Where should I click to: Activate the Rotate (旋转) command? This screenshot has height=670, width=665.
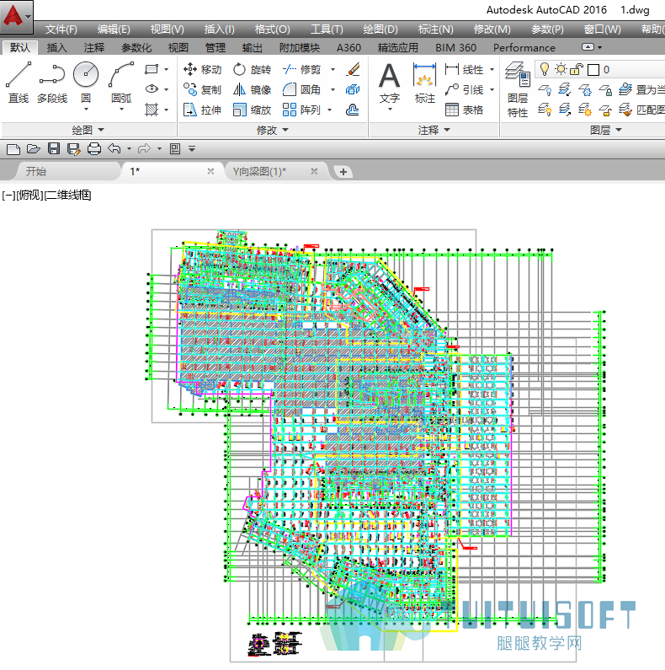pos(252,69)
